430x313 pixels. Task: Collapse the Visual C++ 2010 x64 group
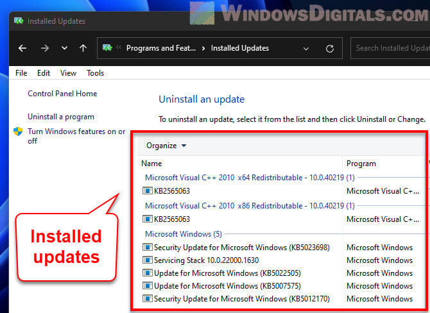[250, 178]
